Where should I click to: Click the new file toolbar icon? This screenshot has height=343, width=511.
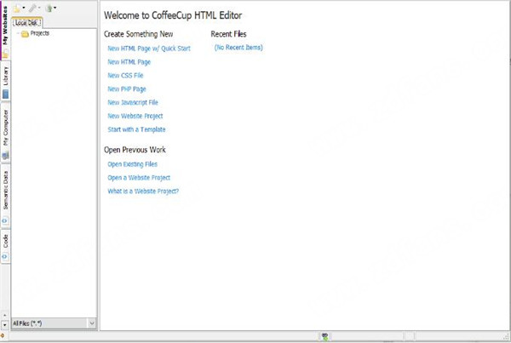click(x=17, y=9)
